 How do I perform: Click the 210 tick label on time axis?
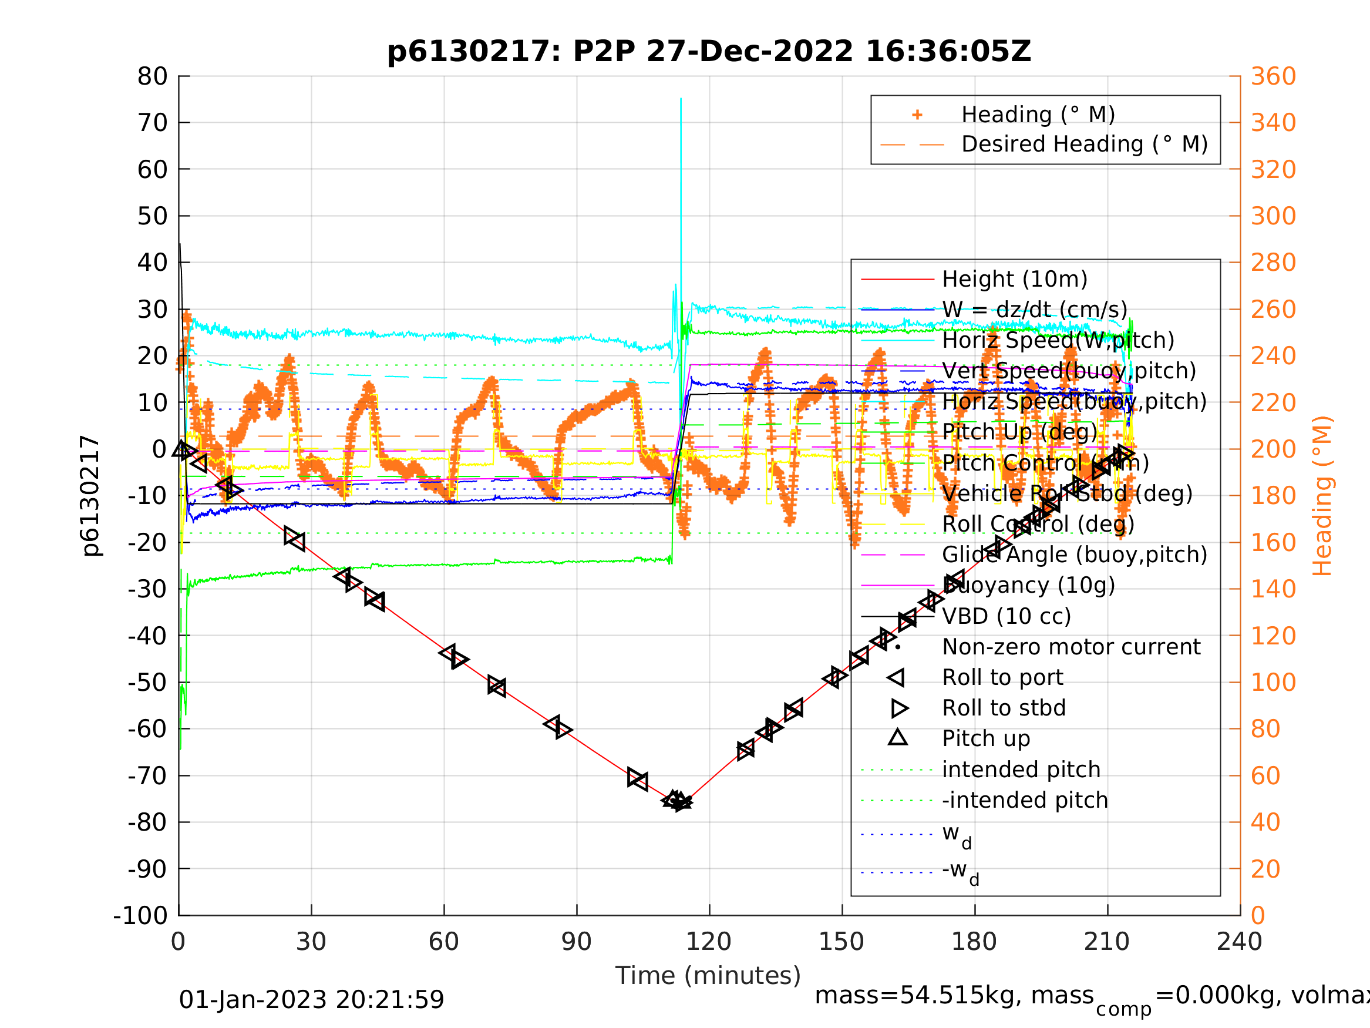(1107, 942)
